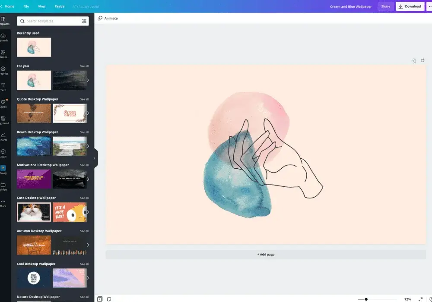Click the add page icon above canvas
Viewport: 432px width, 302px height.
pyautogui.click(x=422, y=60)
